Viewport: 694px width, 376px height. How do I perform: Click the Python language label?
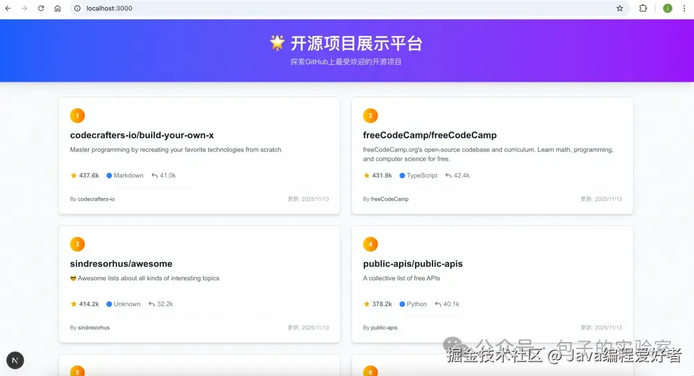[x=416, y=304]
